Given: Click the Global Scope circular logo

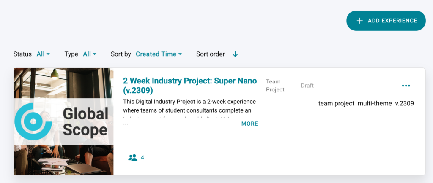Looking at the screenshot, I should pyautogui.click(x=33, y=121).
